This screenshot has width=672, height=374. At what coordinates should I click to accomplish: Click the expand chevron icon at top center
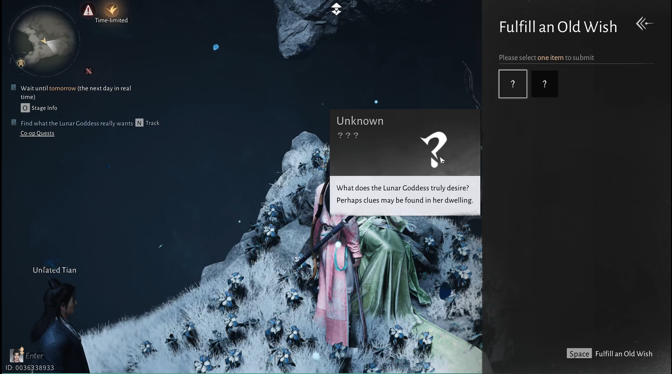click(336, 8)
